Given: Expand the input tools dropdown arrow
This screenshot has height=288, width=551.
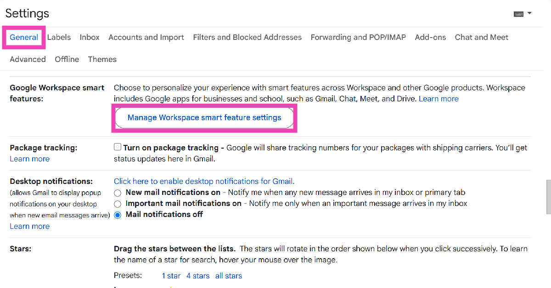Looking at the screenshot, I should 529,13.
